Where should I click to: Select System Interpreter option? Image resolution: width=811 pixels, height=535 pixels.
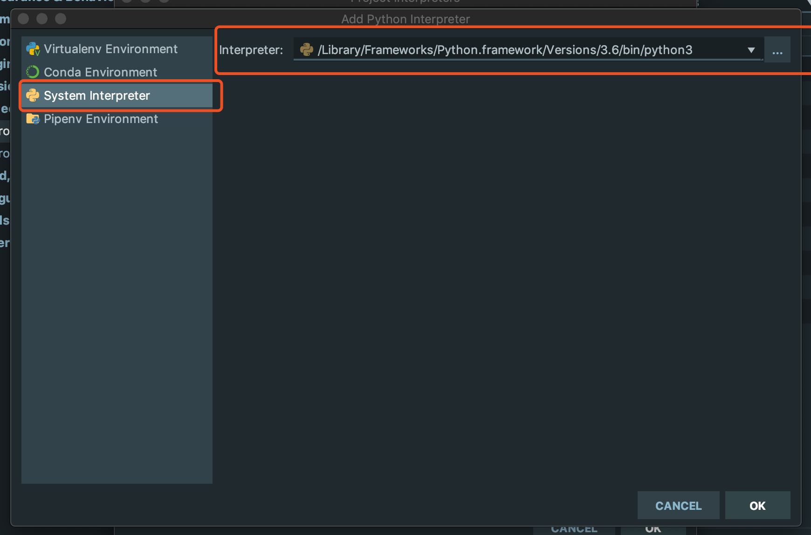click(x=117, y=96)
